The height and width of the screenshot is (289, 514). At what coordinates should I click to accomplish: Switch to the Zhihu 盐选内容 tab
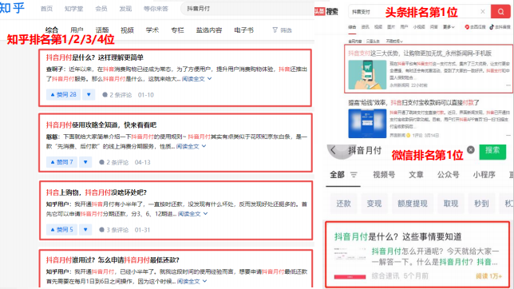(x=209, y=30)
